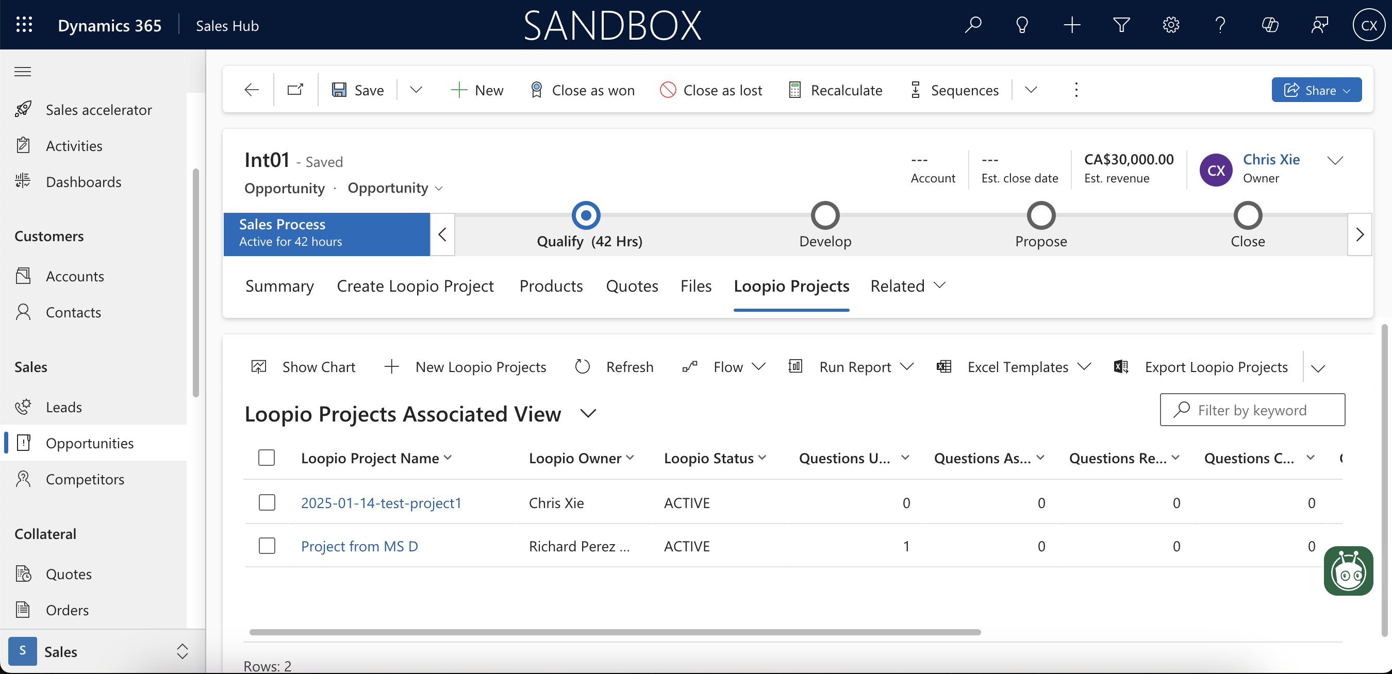
Task: Select the Develop stage circle
Action: 825,215
